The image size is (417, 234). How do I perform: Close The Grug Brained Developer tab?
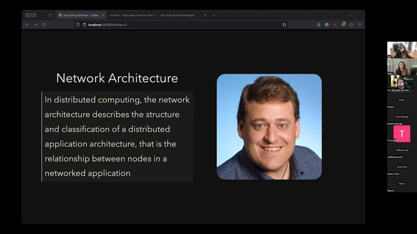pos(205,15)
